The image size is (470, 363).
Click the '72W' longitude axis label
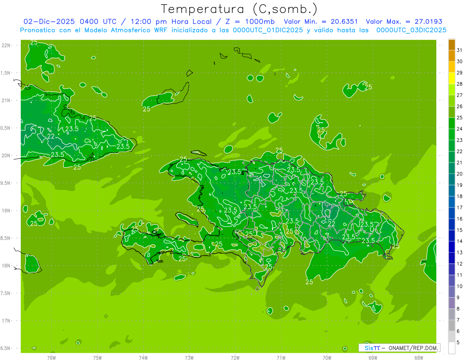[235, 358]
